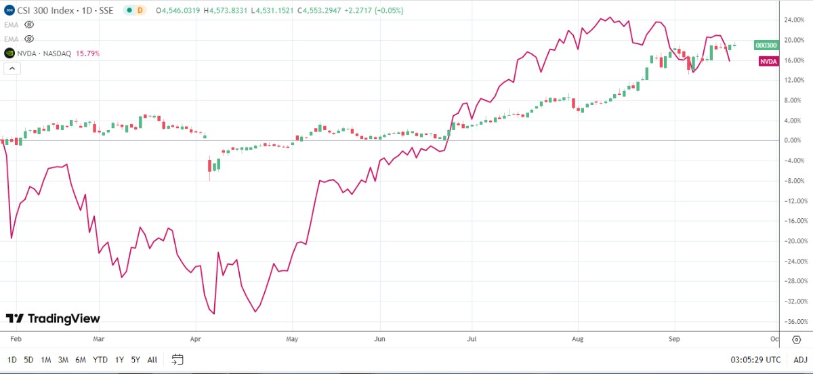Click the CSI 300 Index symbol logo

pyautogui.click(x=9, y=11)
